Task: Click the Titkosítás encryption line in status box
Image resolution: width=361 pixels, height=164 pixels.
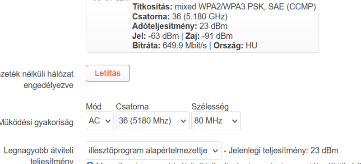Action: 224,7
